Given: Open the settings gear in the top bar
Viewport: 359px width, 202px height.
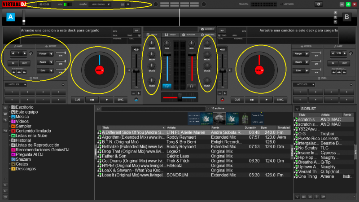Looking at the screenshot, I should tap(319, 4).
